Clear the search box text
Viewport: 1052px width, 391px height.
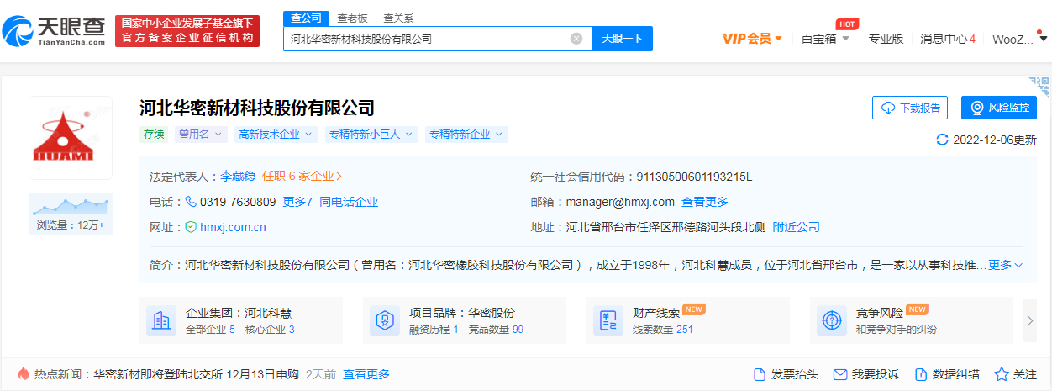[576, 39]
